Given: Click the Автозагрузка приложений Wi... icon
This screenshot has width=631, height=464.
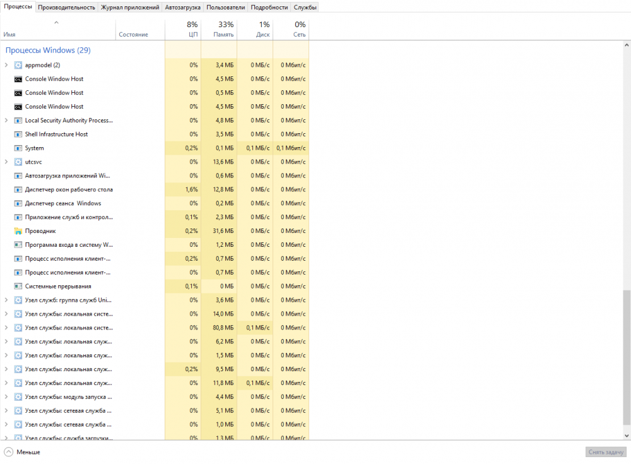Looking at the screenshot, I should [18, 176].
